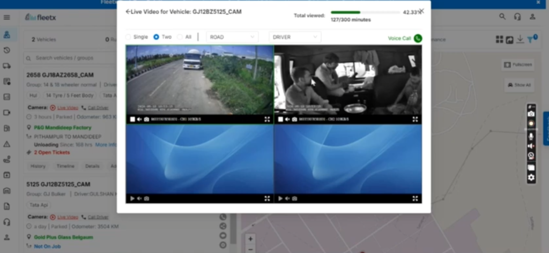Click P&G Mandideep Factory location text
The image size is (549, 253).
63,128
